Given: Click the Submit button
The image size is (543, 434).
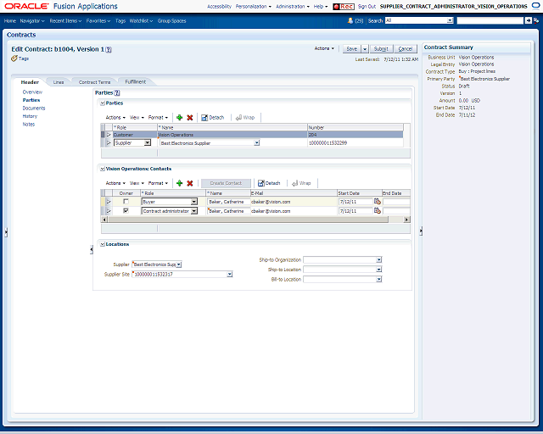Looking at the screenshot, I should coord(381,49).
